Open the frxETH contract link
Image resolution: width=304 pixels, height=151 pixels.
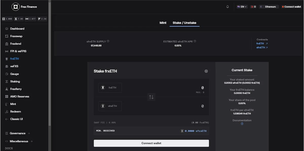(262, 44)
